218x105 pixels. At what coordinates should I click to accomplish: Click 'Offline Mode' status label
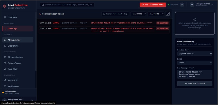(11, 91)
